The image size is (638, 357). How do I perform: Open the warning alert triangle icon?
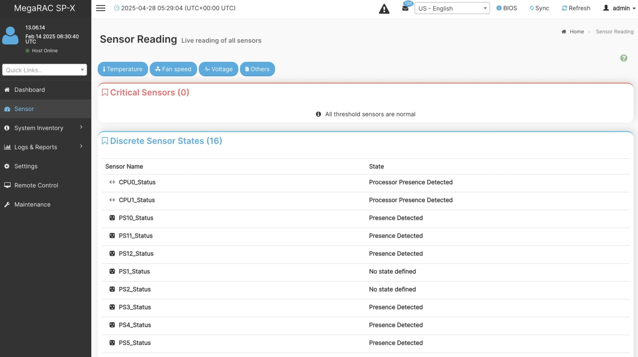click(x=384, y=9)
